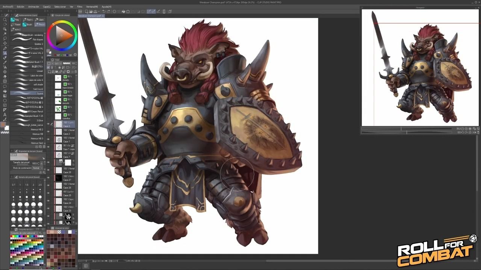
Task: Open the Seleccionar menu
Action: 60,7
